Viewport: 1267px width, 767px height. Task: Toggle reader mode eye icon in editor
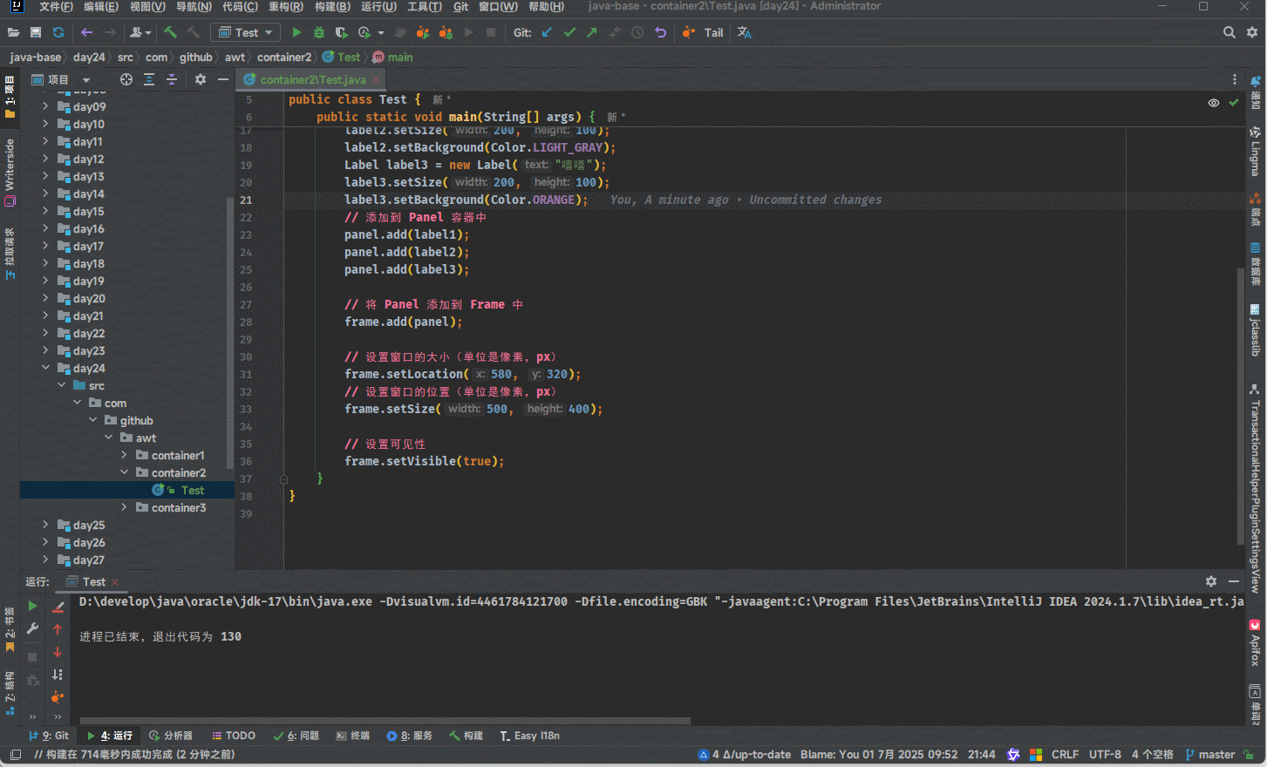[x=1213, y=103]
